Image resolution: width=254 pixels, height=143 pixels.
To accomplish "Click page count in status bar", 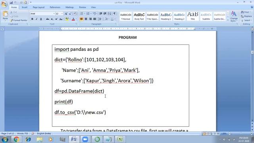I will point(8,133).
